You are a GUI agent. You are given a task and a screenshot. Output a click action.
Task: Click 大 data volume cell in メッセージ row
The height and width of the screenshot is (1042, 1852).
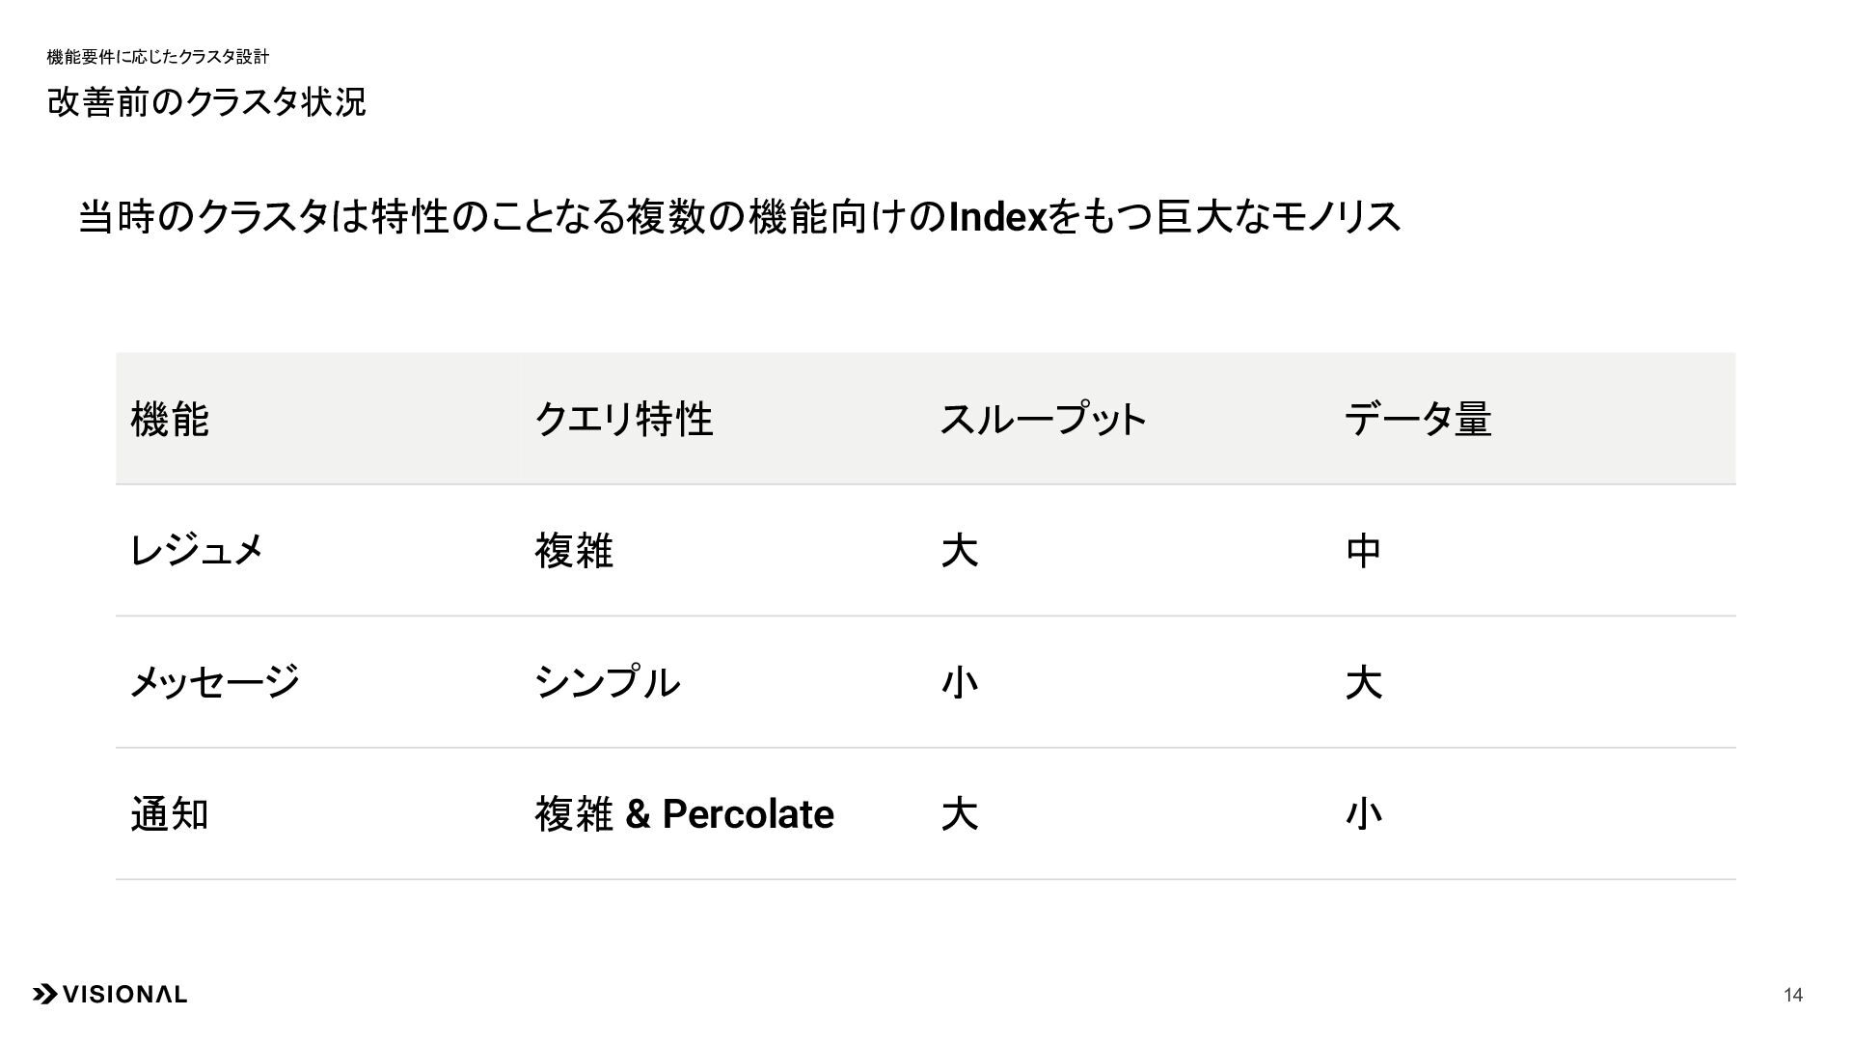point(1363,682)
